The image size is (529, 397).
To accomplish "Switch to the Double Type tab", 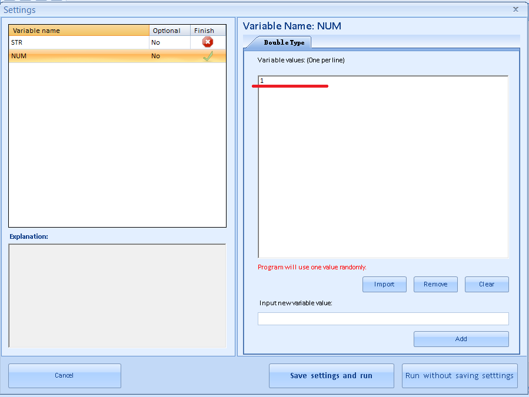I will point(284,43).
